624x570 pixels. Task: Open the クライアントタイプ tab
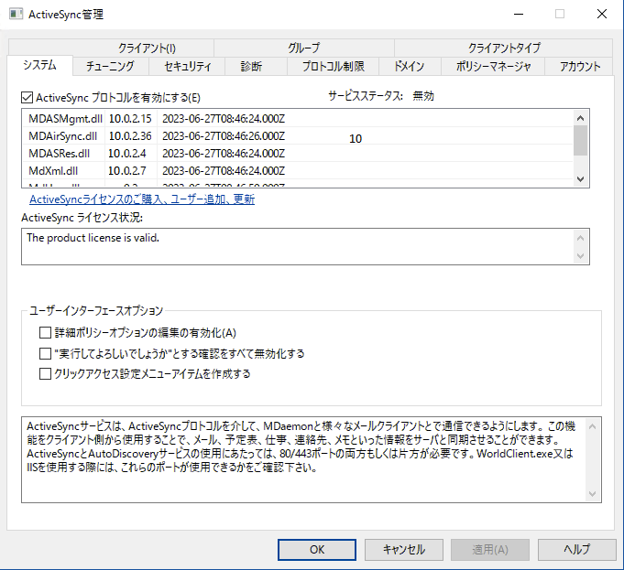504,48
